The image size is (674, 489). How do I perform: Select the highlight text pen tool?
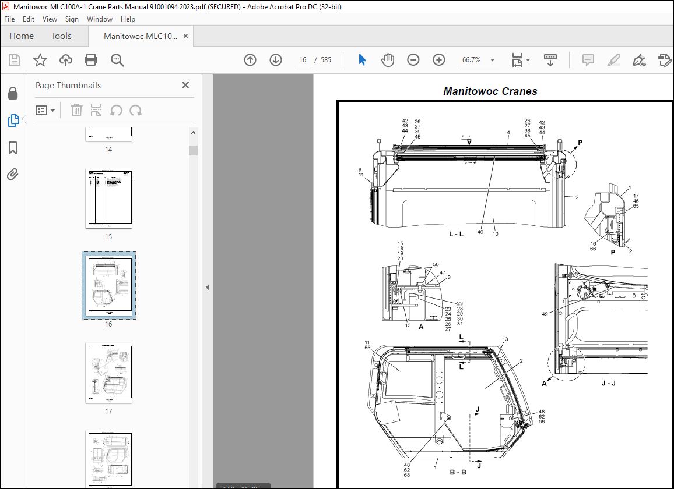[x=613, y=60]
